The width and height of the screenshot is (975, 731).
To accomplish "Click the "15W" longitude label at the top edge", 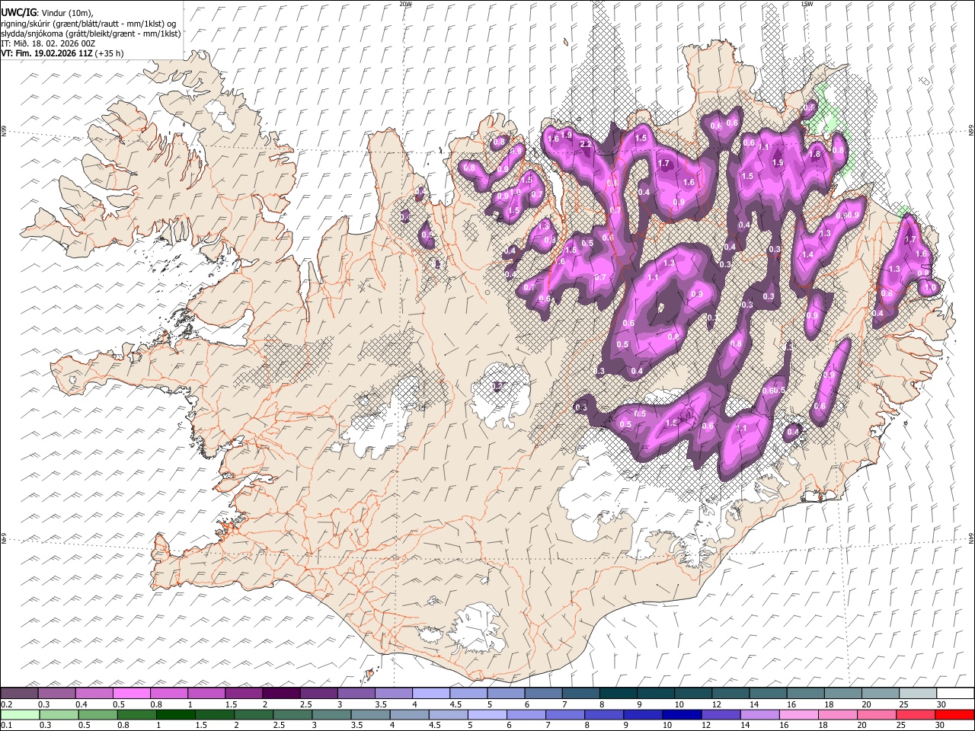I will click(x=805, y=4).
